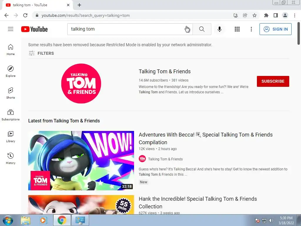Open Windows Media Player from taskbar

pos(44,220)
